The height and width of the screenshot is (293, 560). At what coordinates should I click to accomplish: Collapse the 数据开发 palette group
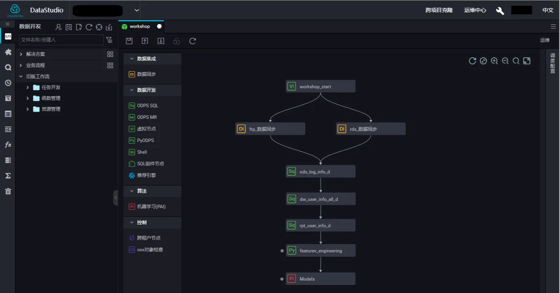click(132, 90)
